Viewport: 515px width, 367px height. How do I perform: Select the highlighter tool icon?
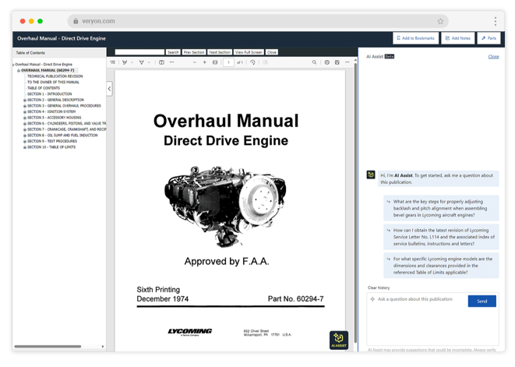(x=142, y=62)
